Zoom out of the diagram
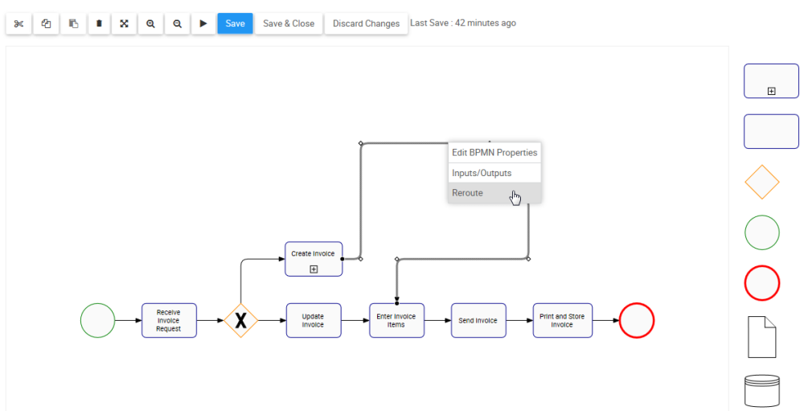Viewport: 804px width, 411px height. tap(177, 23)
